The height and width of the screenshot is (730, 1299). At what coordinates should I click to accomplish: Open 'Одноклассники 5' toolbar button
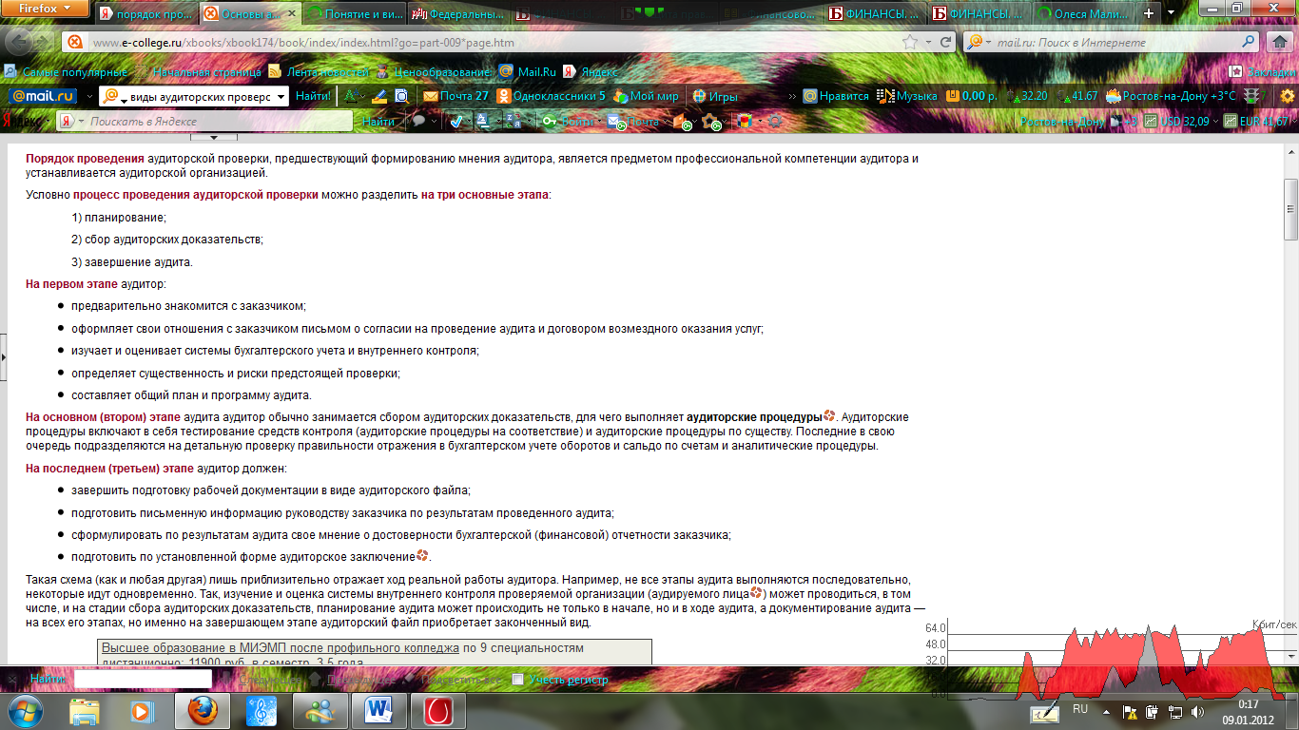[551, 96]
